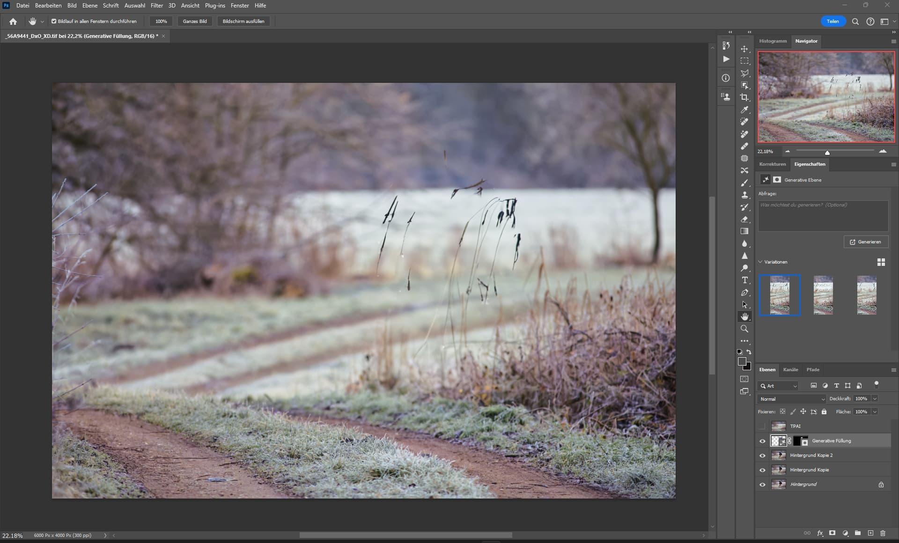Open the search magnifier in top bar
Screen dimensions: 899x543
tap(855, 22)
